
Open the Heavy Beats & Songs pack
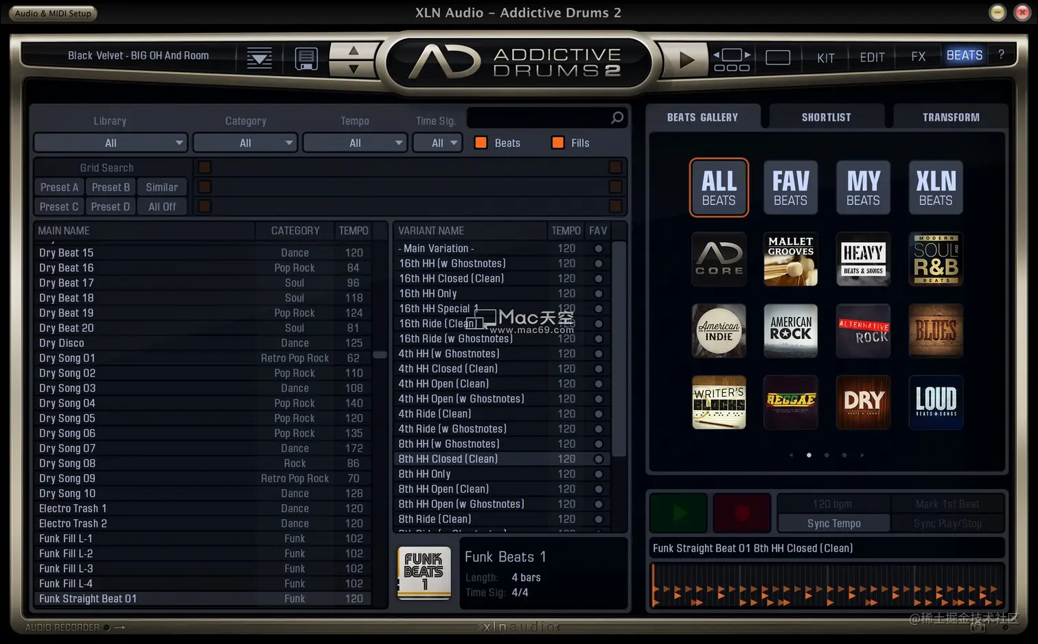point(863,259)
